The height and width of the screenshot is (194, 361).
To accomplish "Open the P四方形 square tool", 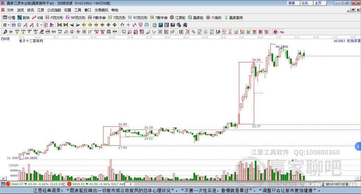I will point(54,18).
